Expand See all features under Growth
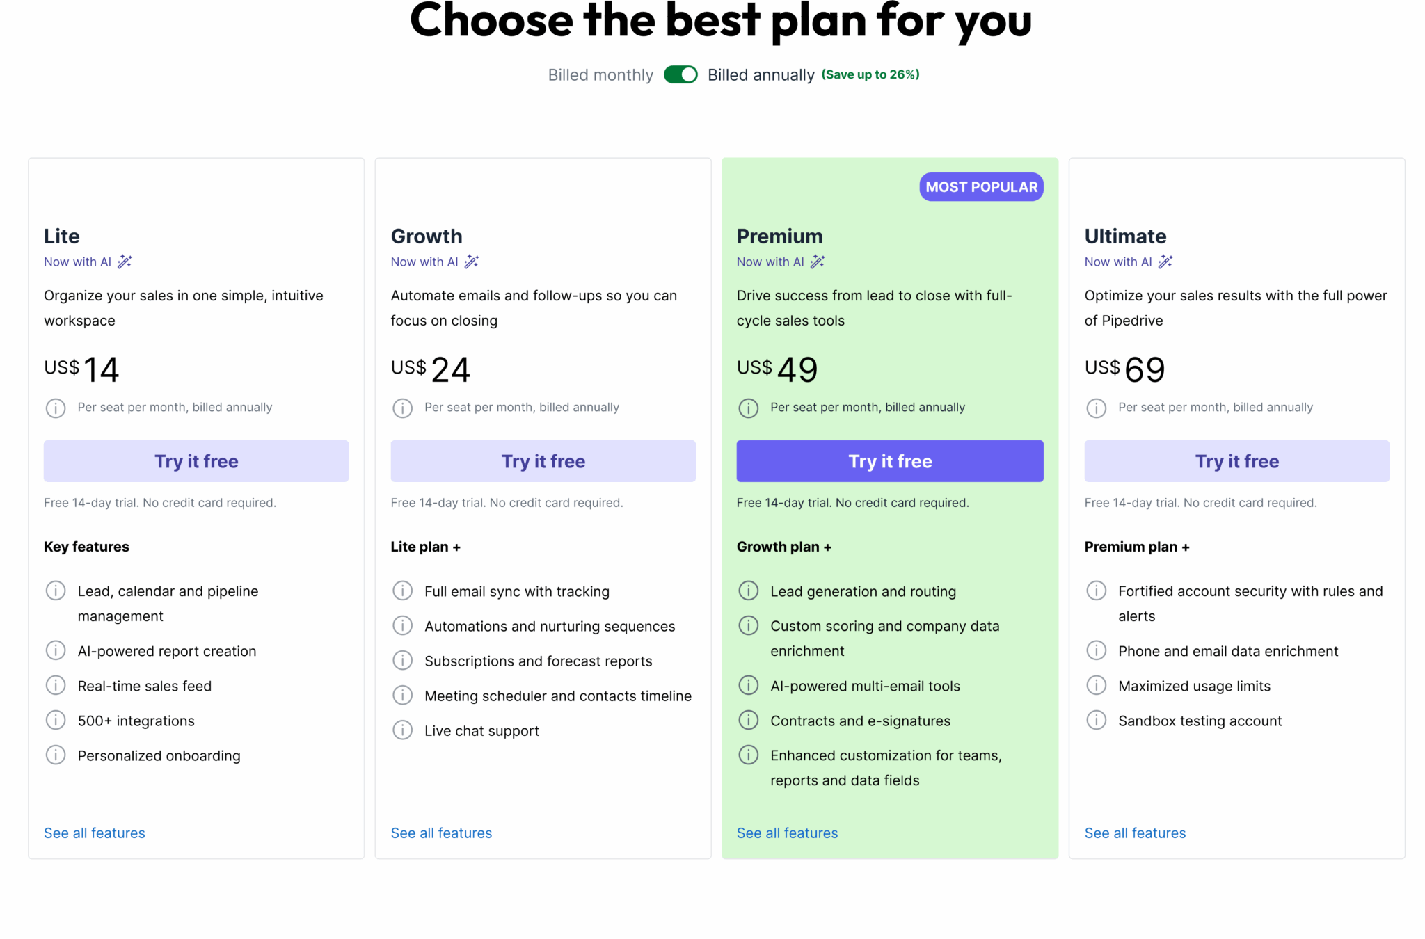The image size is (1425, 939). pos(441,833)
